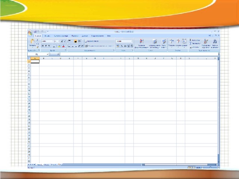Image resolution: width=239 pixels, height=179 pixels.
Task: Open Conditional Formatting in the Styles group
Action: (x=142, y=42)
